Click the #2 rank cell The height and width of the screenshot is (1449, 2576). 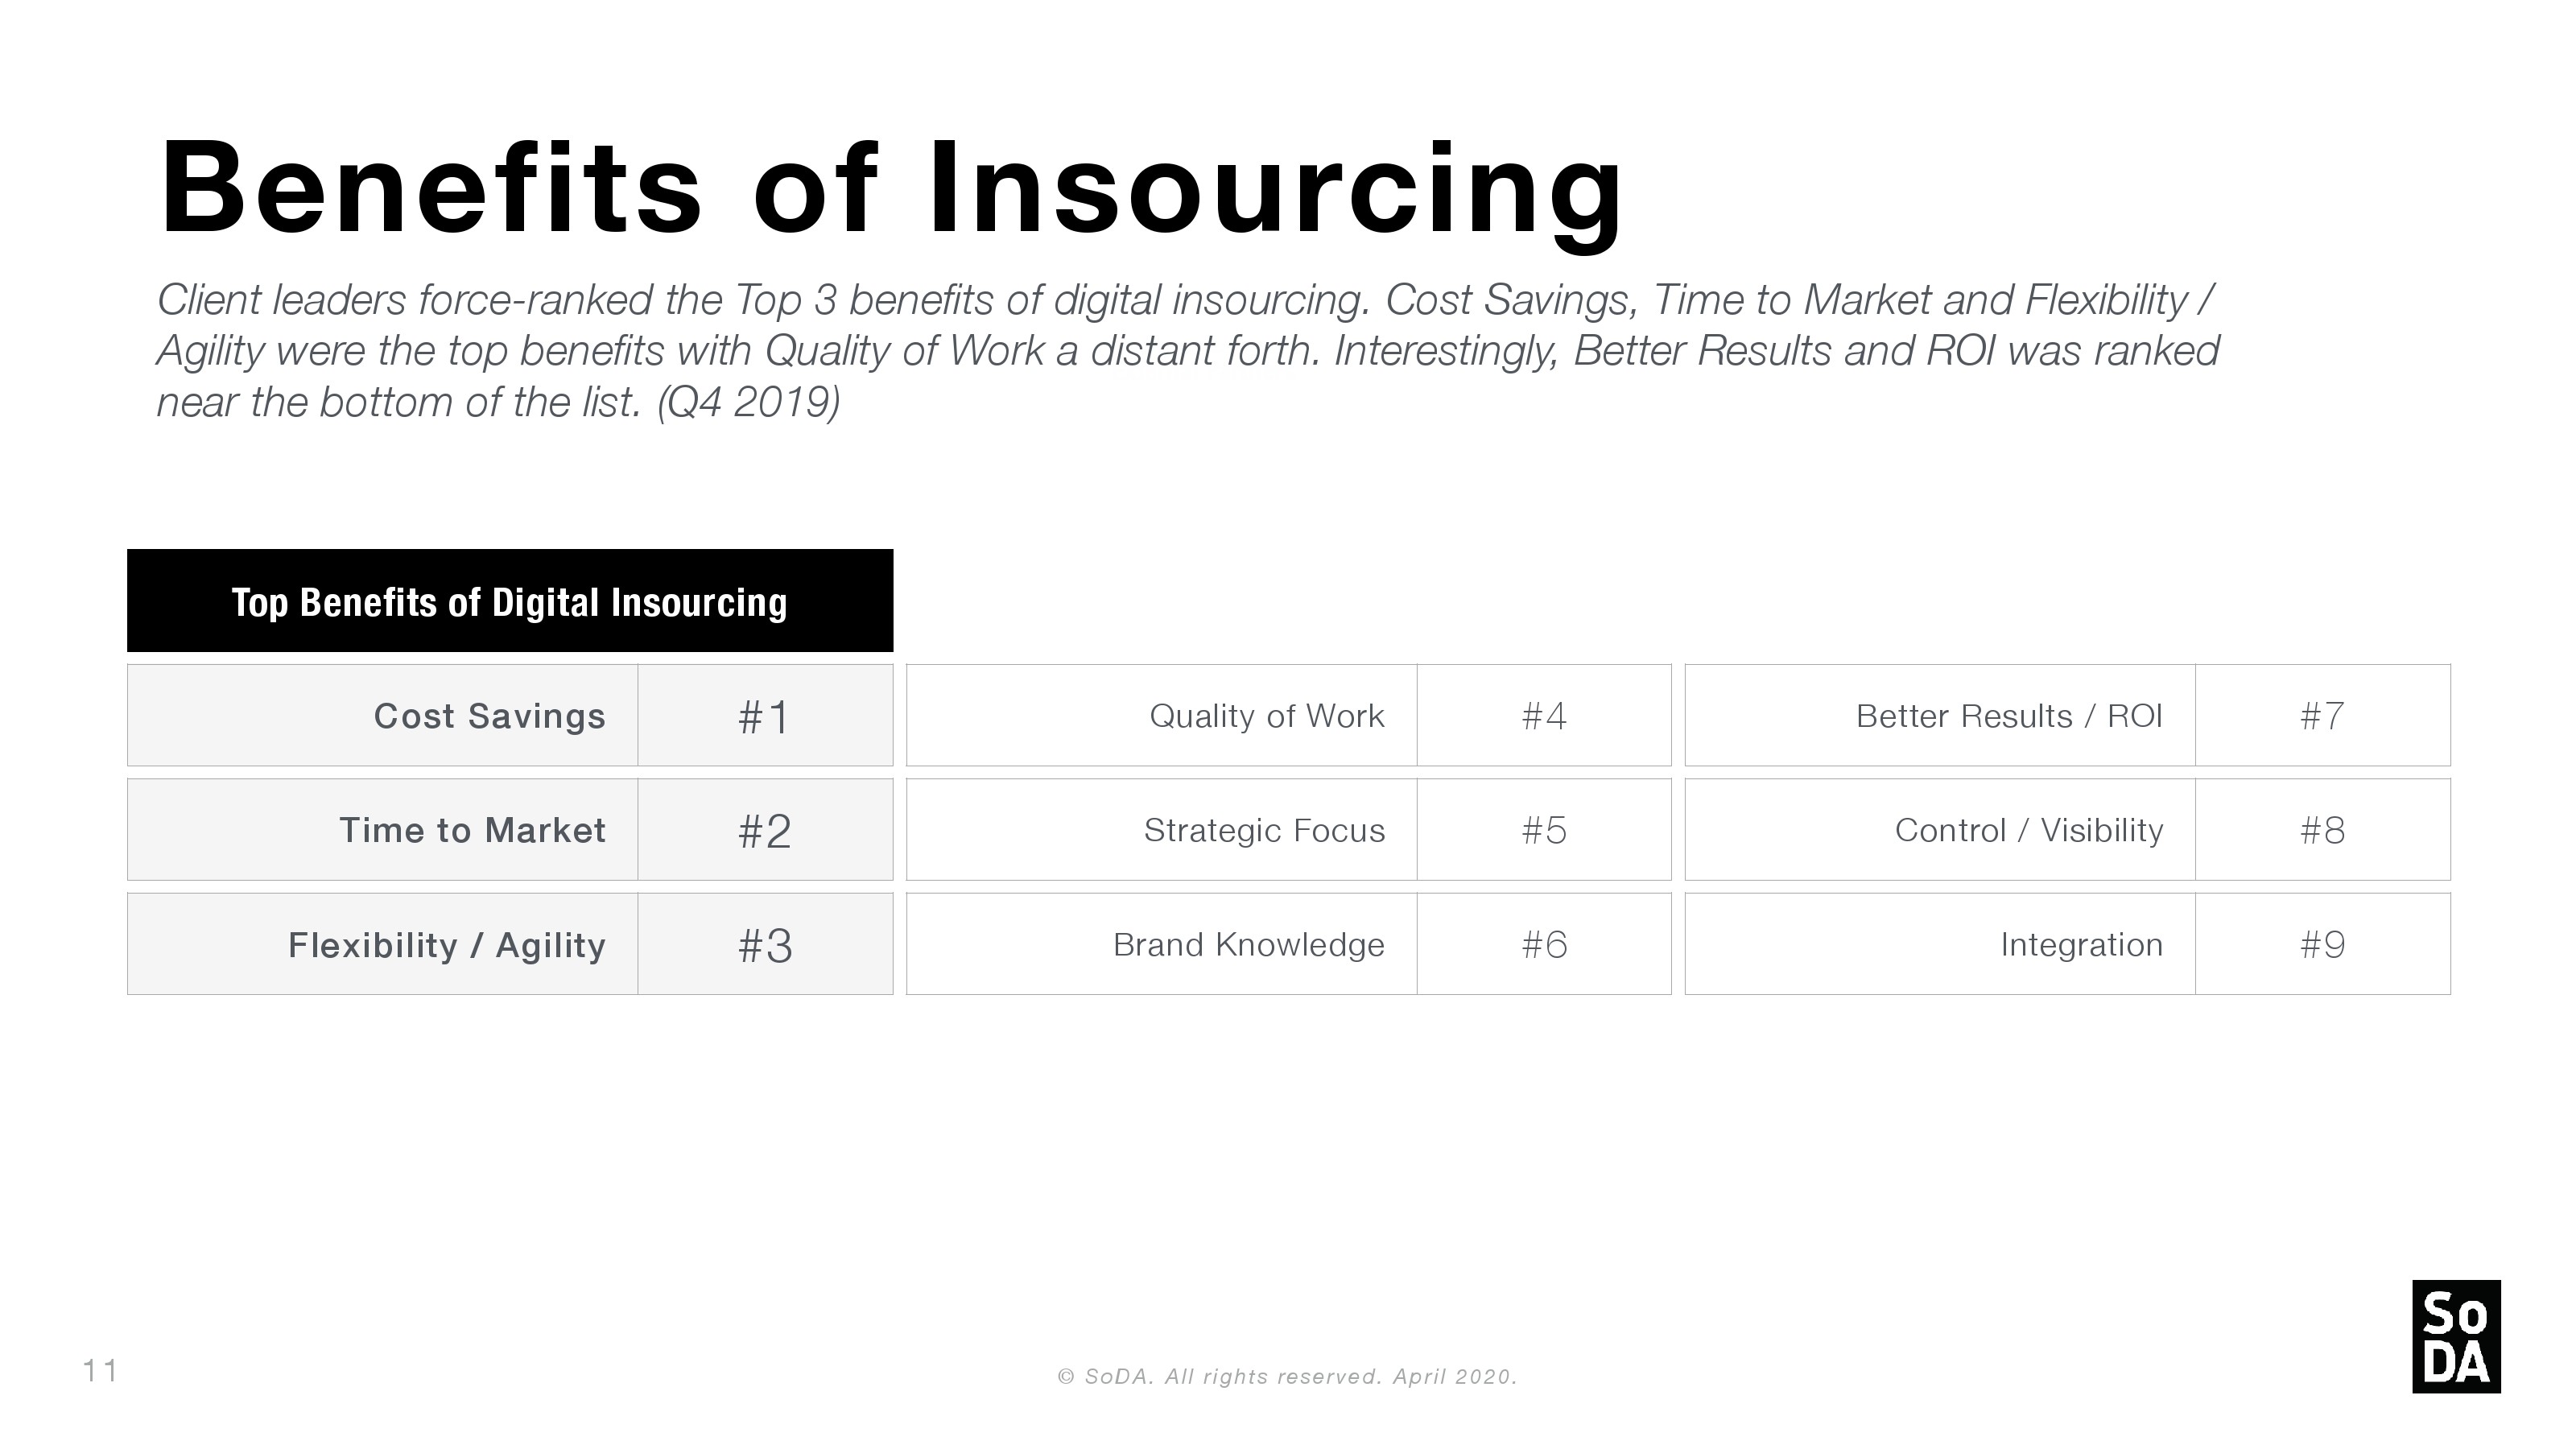[x=765, y=830]
